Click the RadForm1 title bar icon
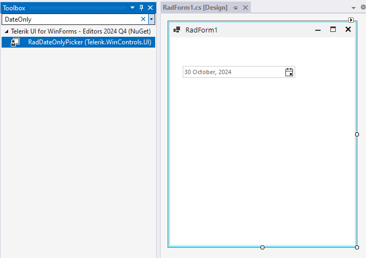Viewport: 366px width, 258px height. tap(177, 30)
